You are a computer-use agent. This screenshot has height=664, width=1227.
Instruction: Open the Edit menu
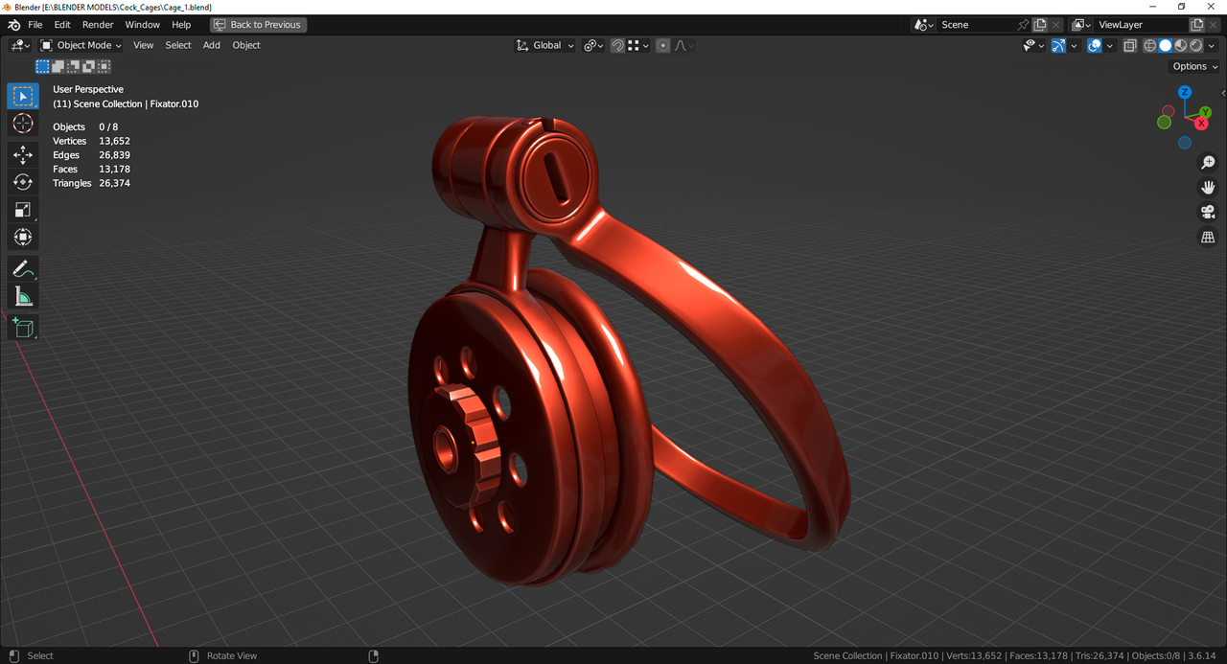pos(62,25)
